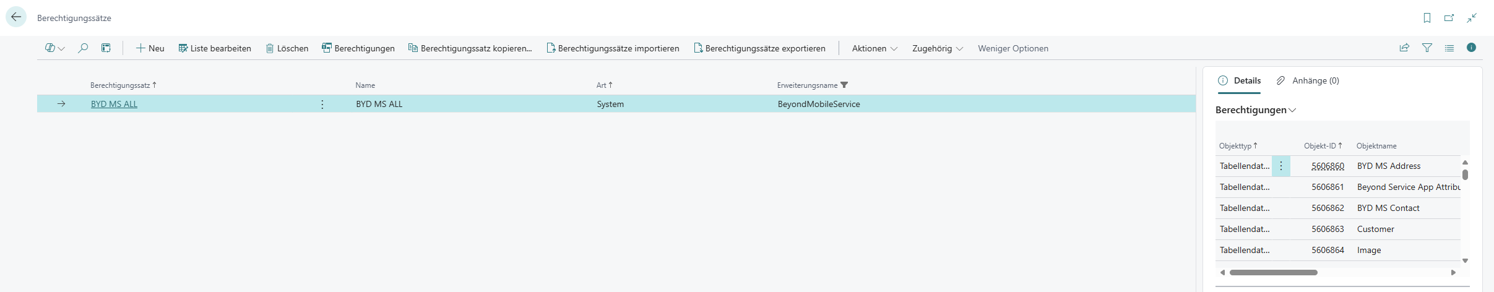Click the share icon in toolbar
This screenshot has height=292, width=1494.
coord(1404,48)
